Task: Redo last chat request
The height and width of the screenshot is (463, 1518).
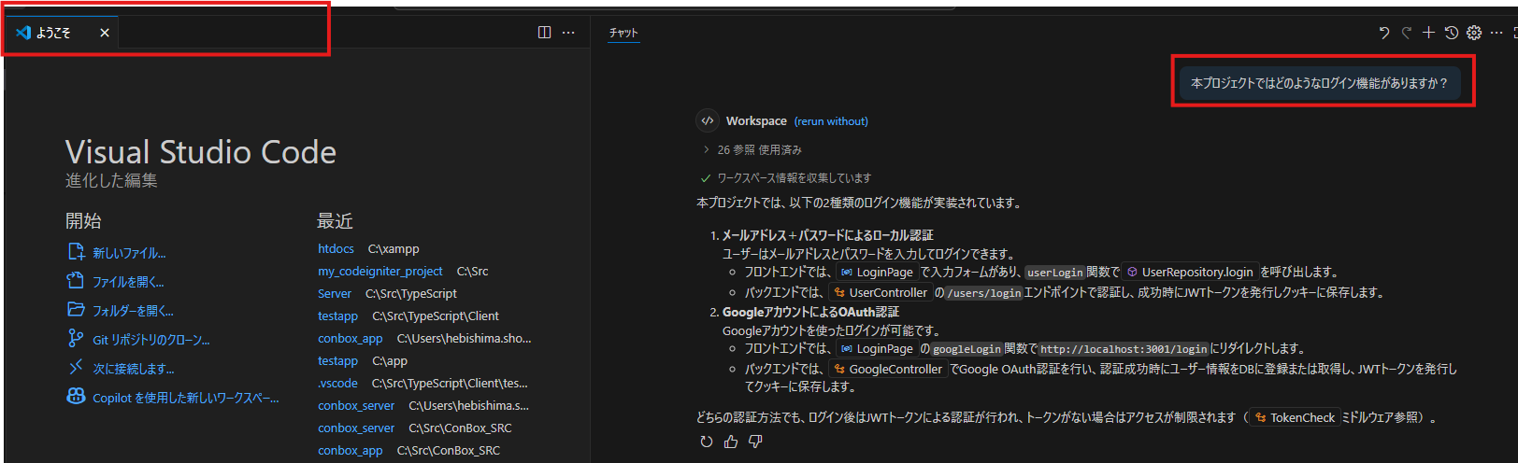Action: click(x=1407, y=33)
